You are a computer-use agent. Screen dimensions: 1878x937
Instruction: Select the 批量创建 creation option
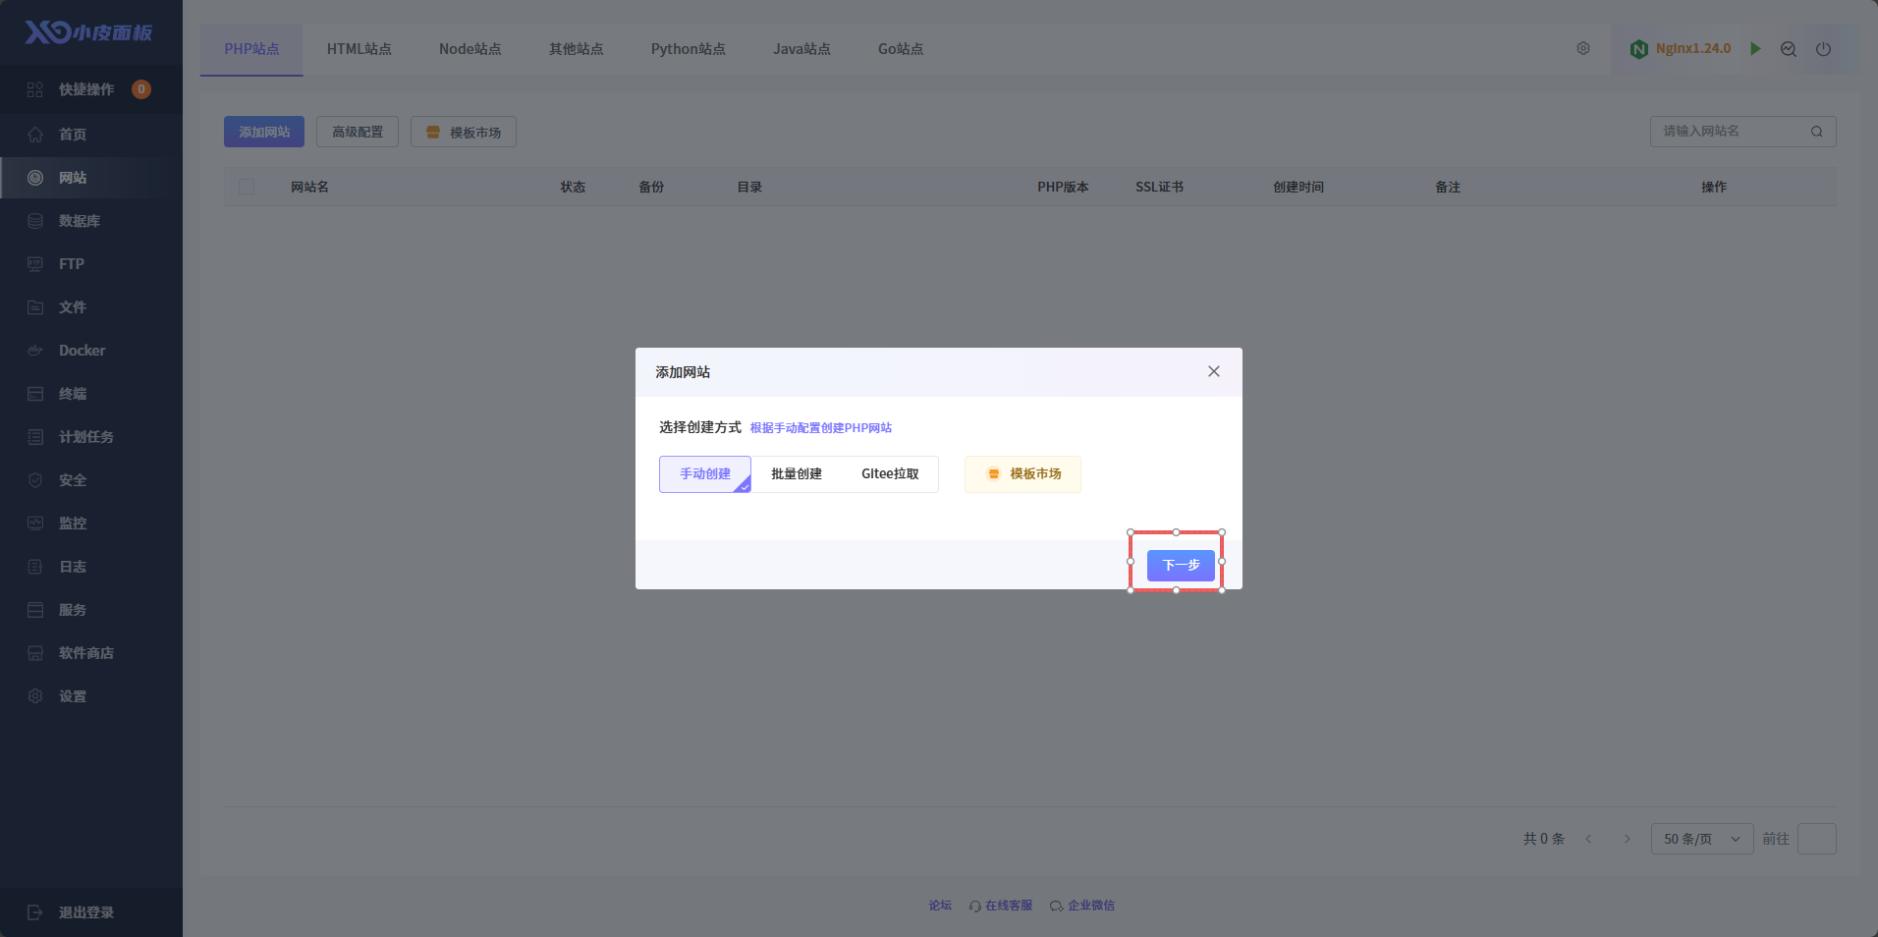(x=796, y=474)
